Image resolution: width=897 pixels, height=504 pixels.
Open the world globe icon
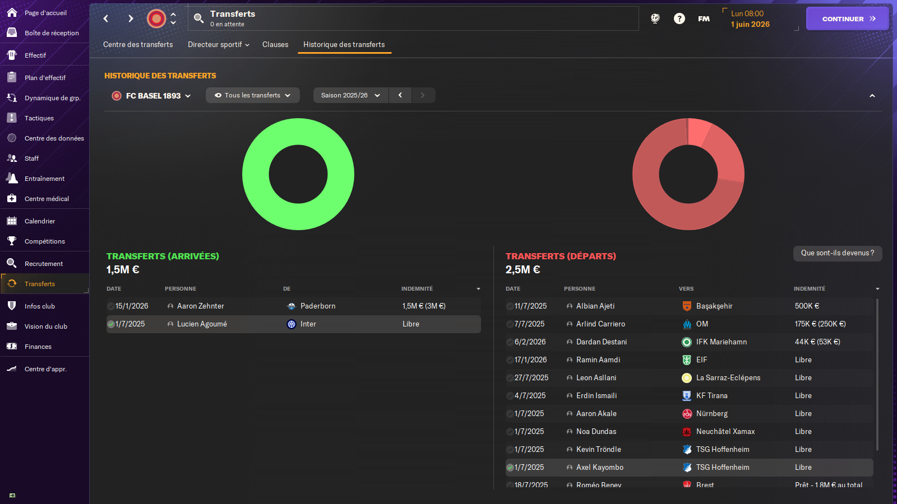655,18
